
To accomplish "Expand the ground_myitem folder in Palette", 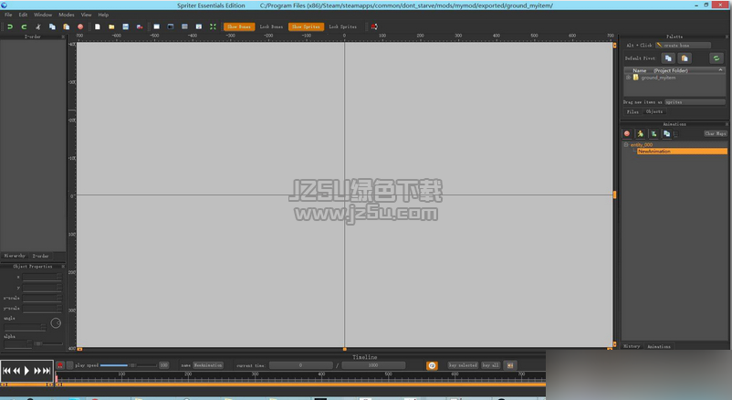I will tap(628, 78).
